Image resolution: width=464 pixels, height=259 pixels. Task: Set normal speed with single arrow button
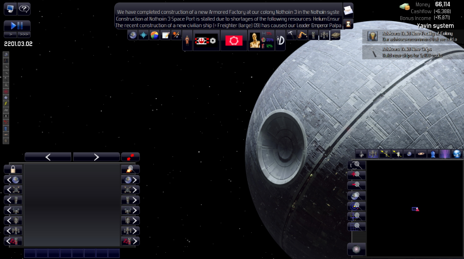(x=10, y=35)
